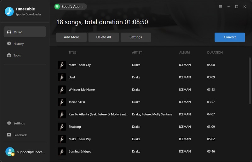
Task: Select the song title Janice STFU
Action: coord(77,102)
